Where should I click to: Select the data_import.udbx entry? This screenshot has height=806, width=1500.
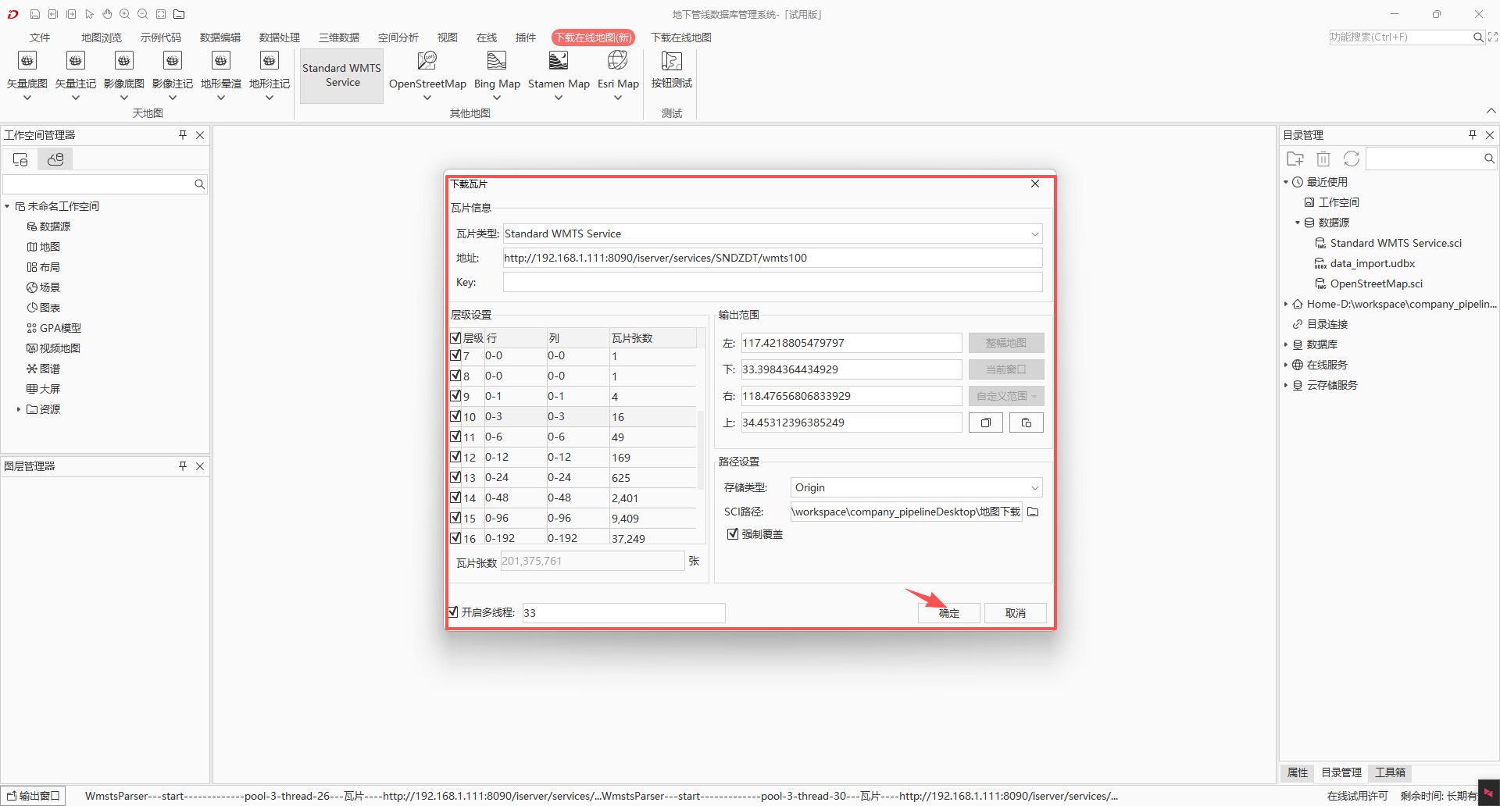click(x=1372, y=263)
